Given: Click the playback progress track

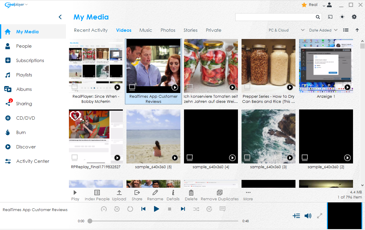Looking at the screenshot, I should 164,221.
